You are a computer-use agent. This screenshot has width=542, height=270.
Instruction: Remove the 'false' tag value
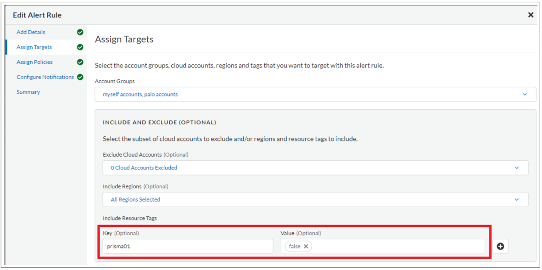coord(306,247)
